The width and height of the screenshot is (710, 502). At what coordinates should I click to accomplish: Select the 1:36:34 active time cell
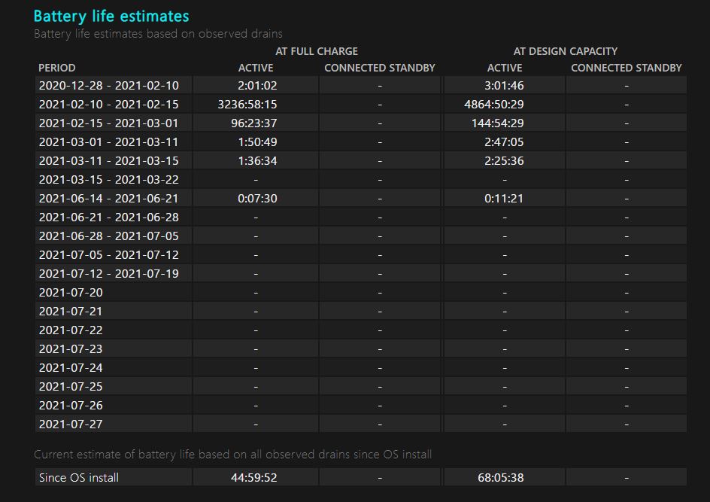click(257, 161)
